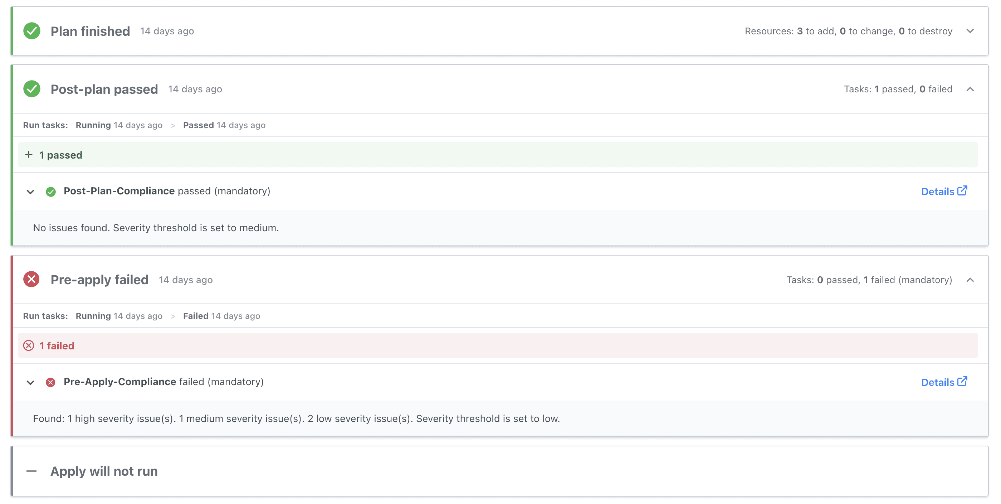Collapse the Post-plan passed section chevron
Viewport: 1001px width, 504px height.
pyautogui.click(x=970, y=89)
